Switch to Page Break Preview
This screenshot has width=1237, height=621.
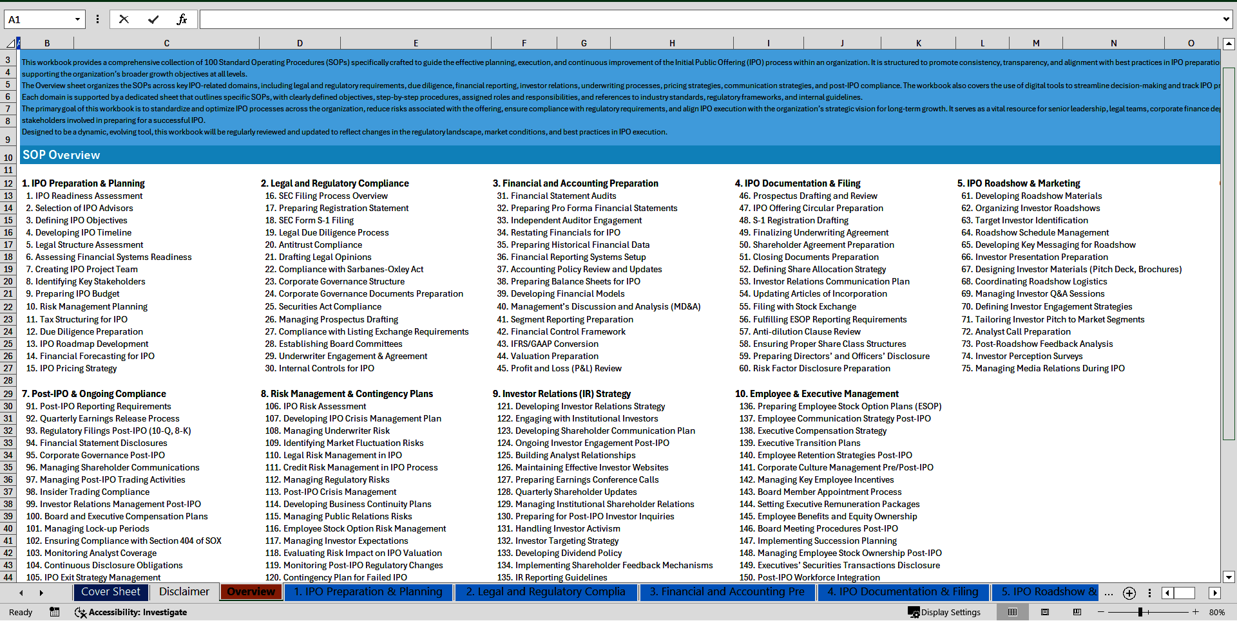[1077, 612]
